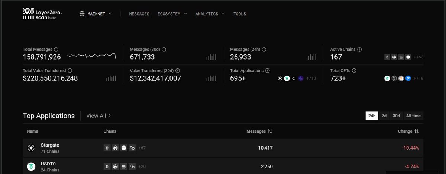
Task: Click info icon next to Messages (30d)
Action: (164, 49)
